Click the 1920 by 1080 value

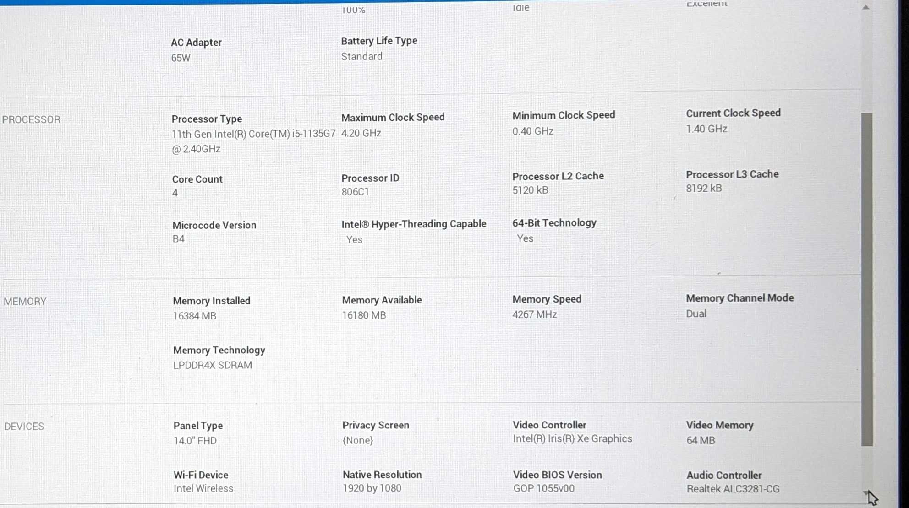pyautogui.click(x=372, y=488)
